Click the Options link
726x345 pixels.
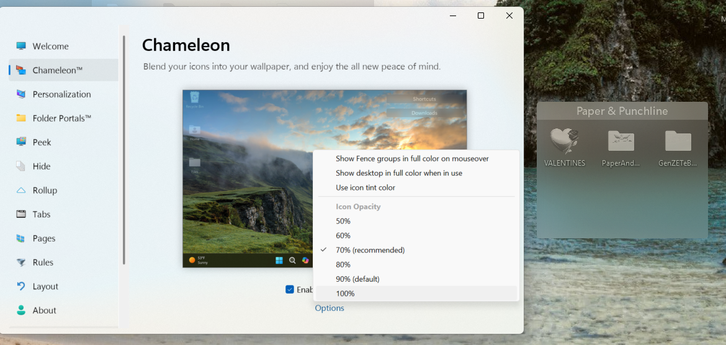tap(329, 308)
